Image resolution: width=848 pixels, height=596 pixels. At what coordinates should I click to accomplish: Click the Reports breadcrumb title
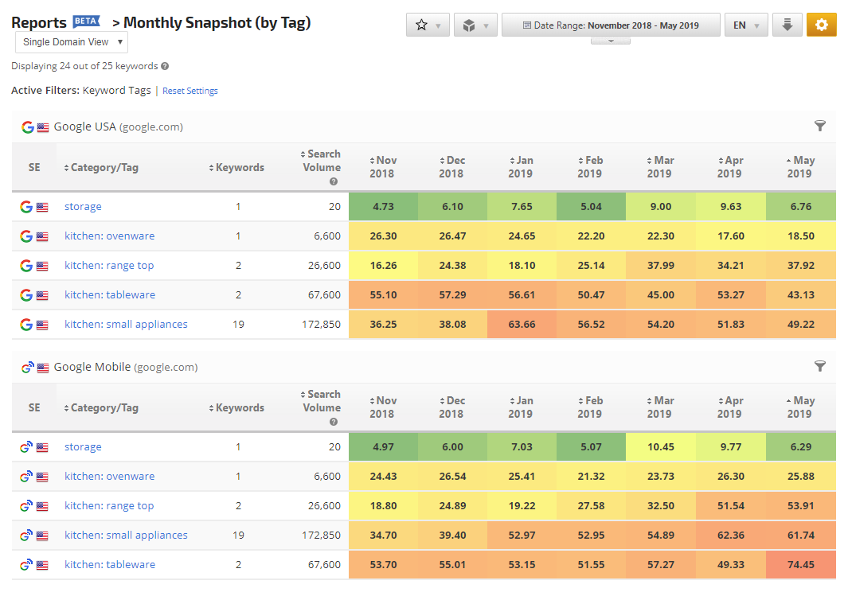click(39, 23)
